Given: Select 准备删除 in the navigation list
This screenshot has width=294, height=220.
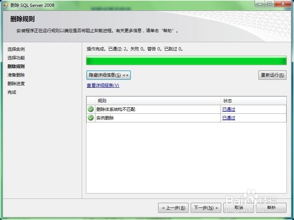Looking at the screenshot, I should click(x=16, y=75).
